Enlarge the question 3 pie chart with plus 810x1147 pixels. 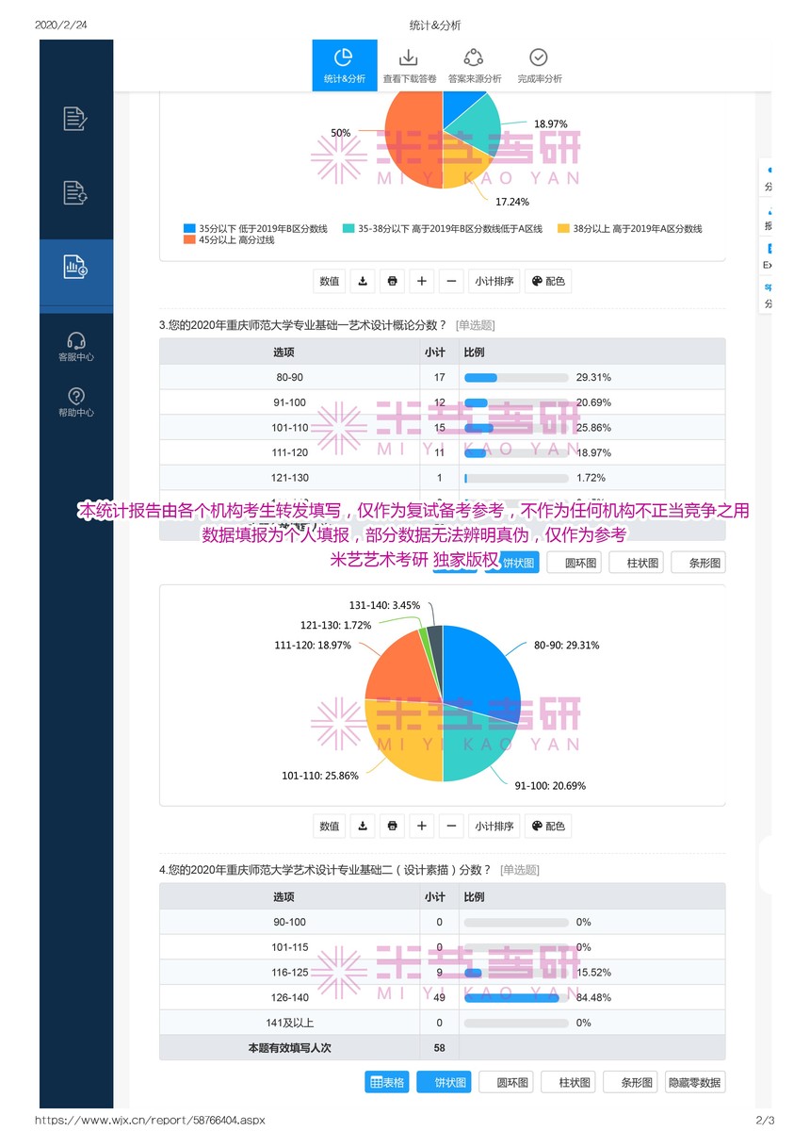pyautogui.click(x=422, y=827)
